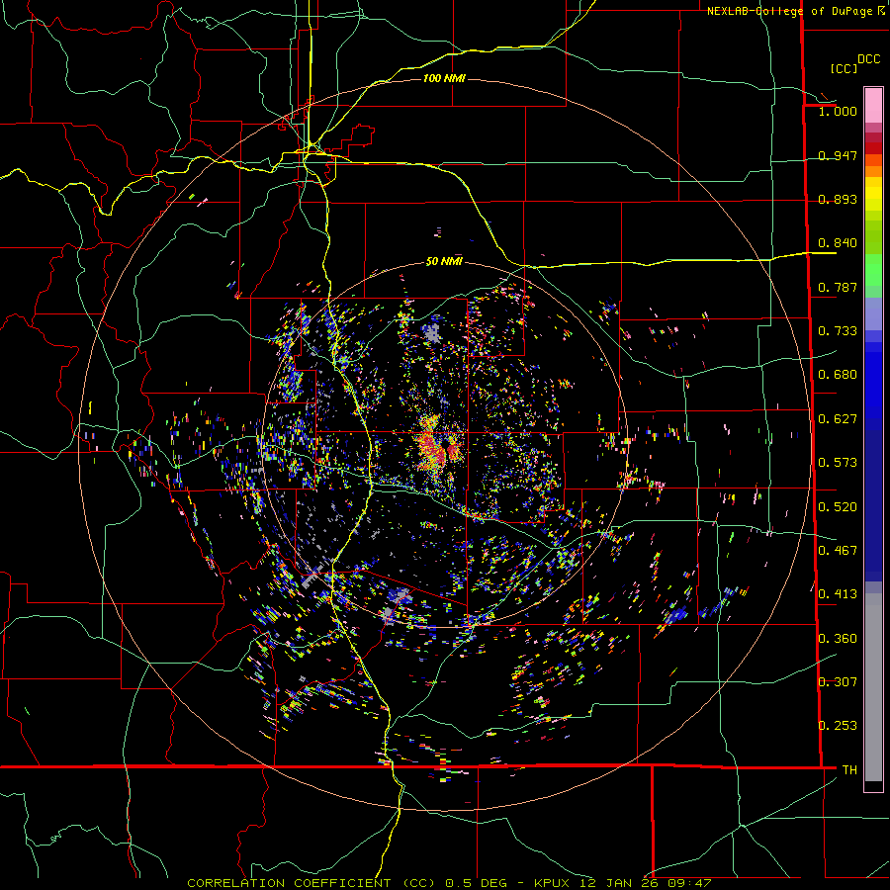
Task: Click the TH threshold label
Action: pos(849,770)
